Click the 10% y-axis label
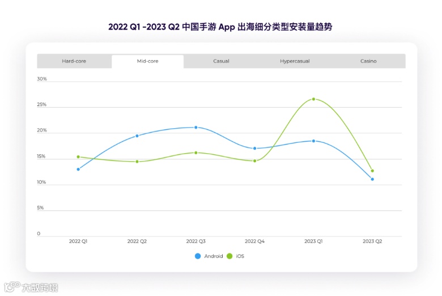This screenshot has width=442, height=296. click(41, 182)
